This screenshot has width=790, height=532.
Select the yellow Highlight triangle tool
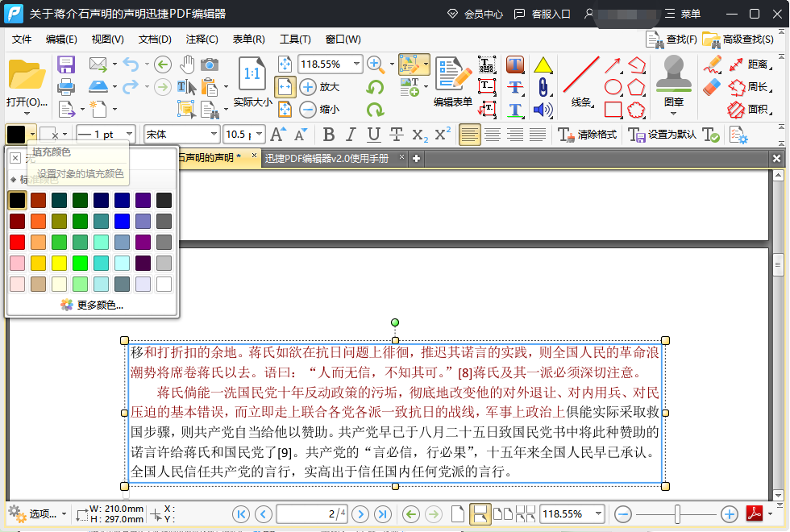(x=543, y=65)
